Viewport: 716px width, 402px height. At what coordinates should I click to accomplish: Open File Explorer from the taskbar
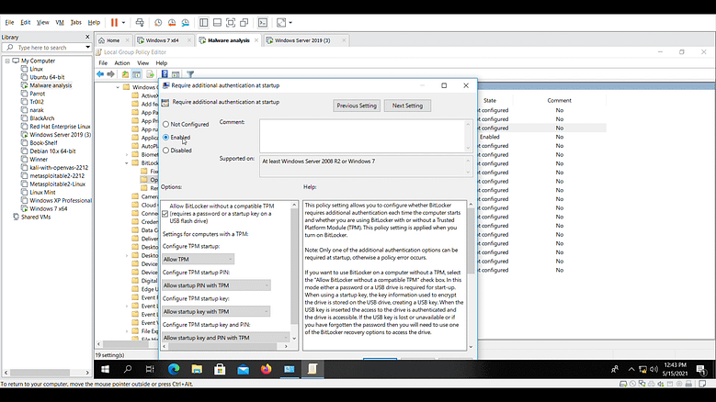(x=197, y=369)
